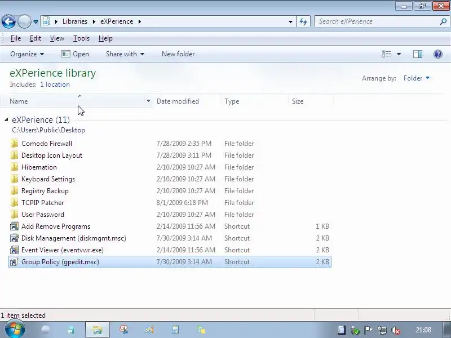Expand the arrow after eXPerience breadcrumb
Screen dimensions: 451x338
(140, 21)
